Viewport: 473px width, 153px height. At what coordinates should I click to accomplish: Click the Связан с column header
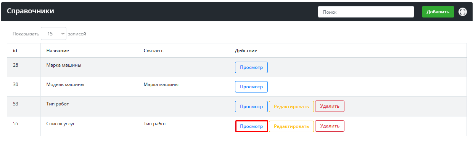point(153,51)
